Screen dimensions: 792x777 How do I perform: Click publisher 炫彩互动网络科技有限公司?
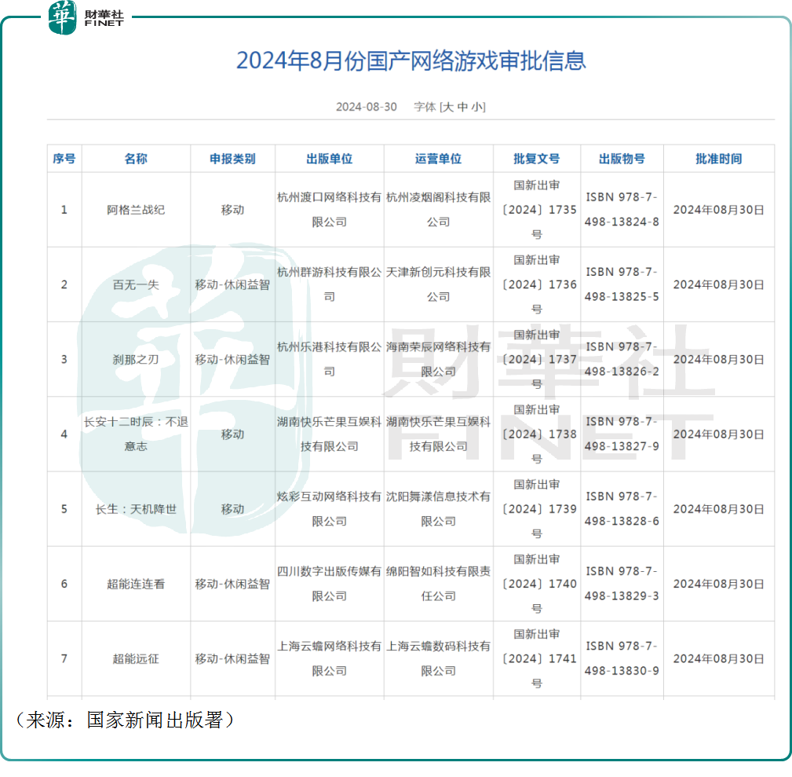tap(330, 509)
